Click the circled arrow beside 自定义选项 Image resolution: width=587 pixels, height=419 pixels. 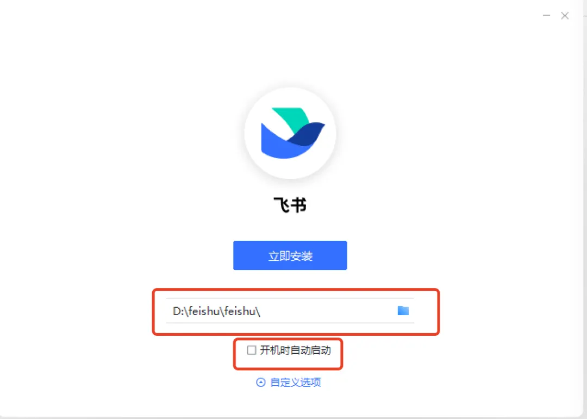(x=260, y=382)
